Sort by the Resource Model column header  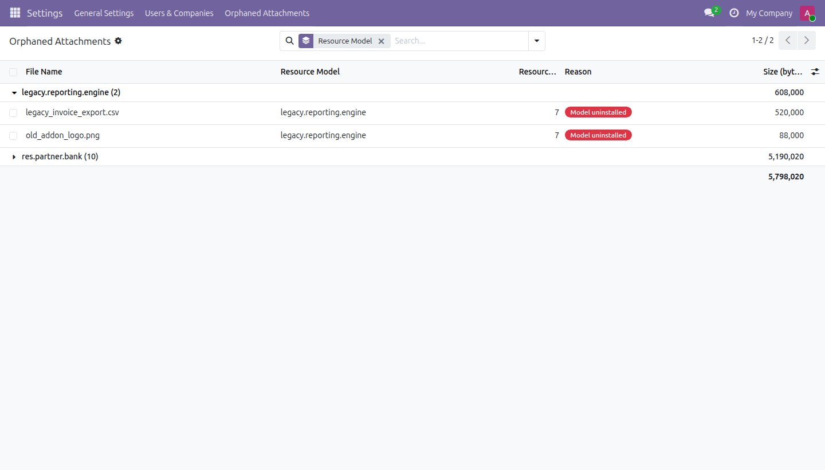310,72
